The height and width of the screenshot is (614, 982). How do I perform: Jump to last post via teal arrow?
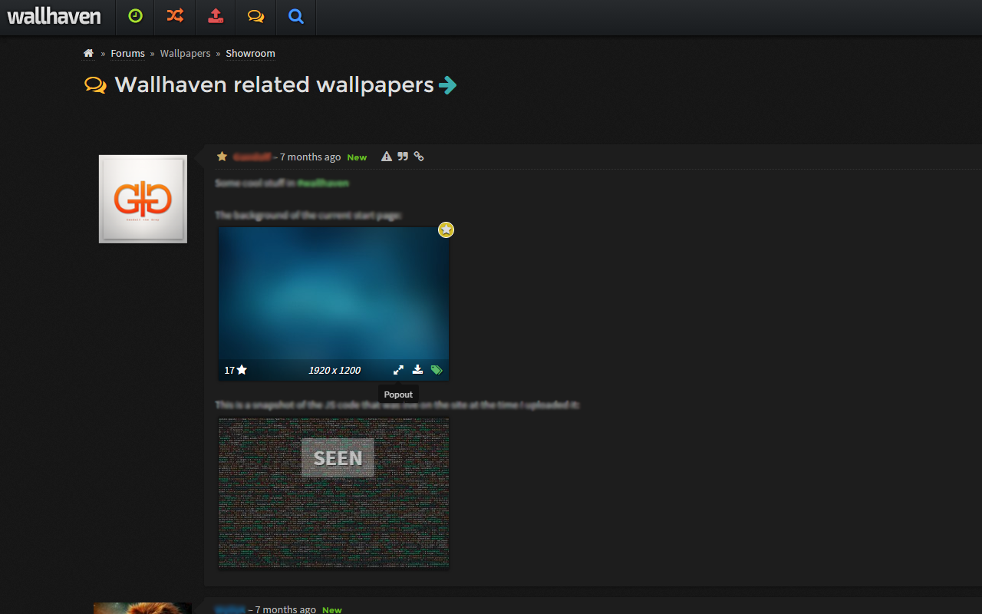(x=447, y=85)
